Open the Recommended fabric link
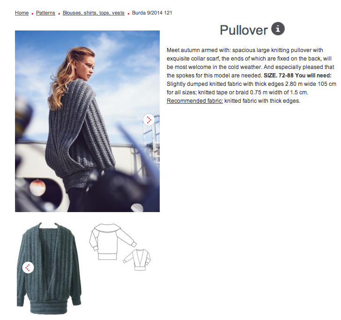 pos(195,101)
